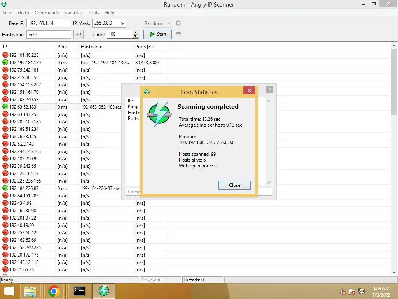Image resolution: width=398 pixels, height=299 pixels.
Task: Sort by the IP column header
Action: (x=28, y=47)
